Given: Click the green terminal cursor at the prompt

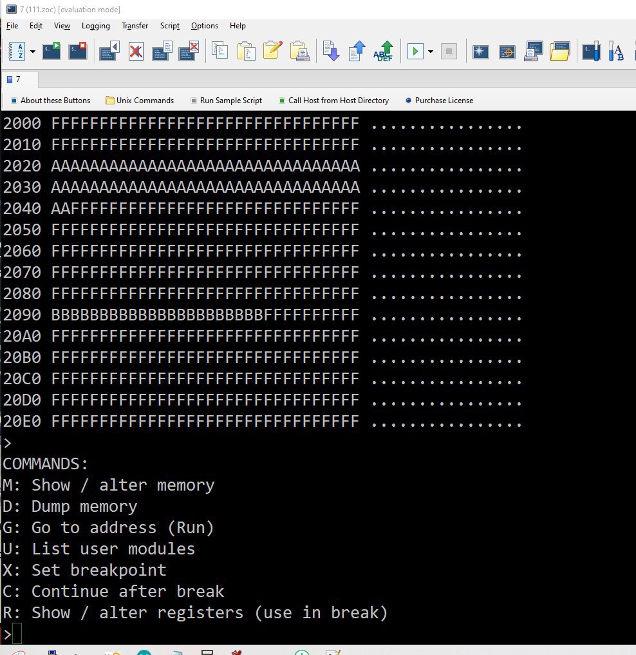Looking at the screenshot, I should click(x=17, y=634).
